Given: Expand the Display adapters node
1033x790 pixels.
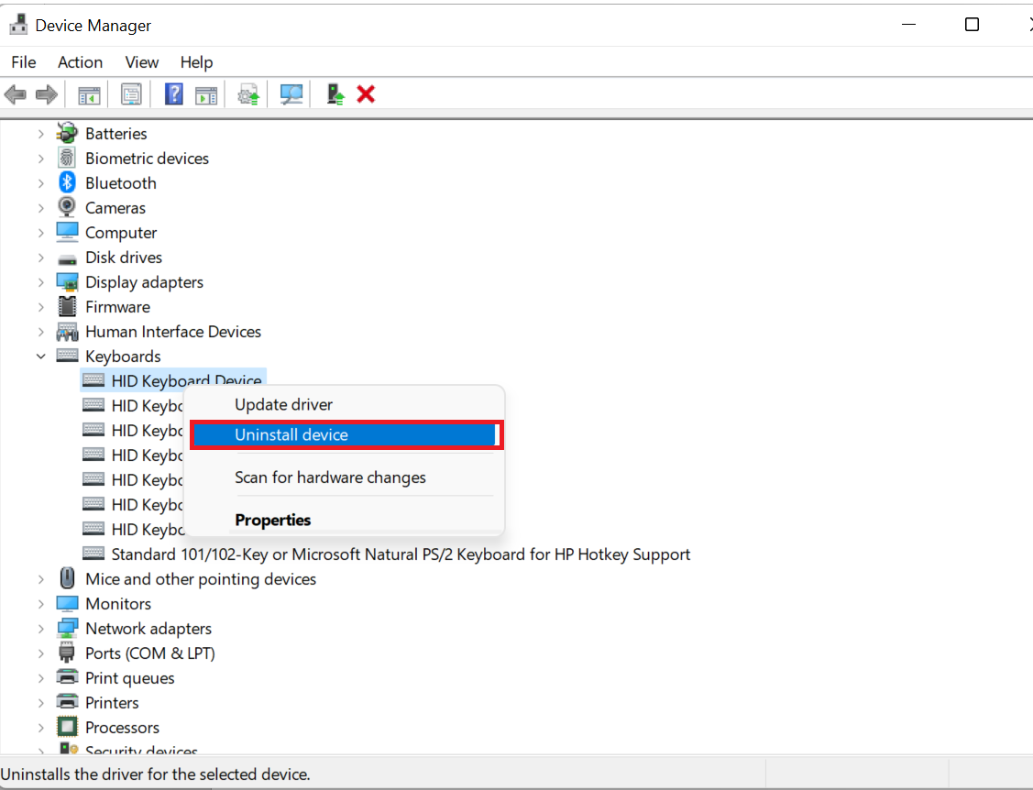Looking at the screenshot, I should click(x=41, y=282).
